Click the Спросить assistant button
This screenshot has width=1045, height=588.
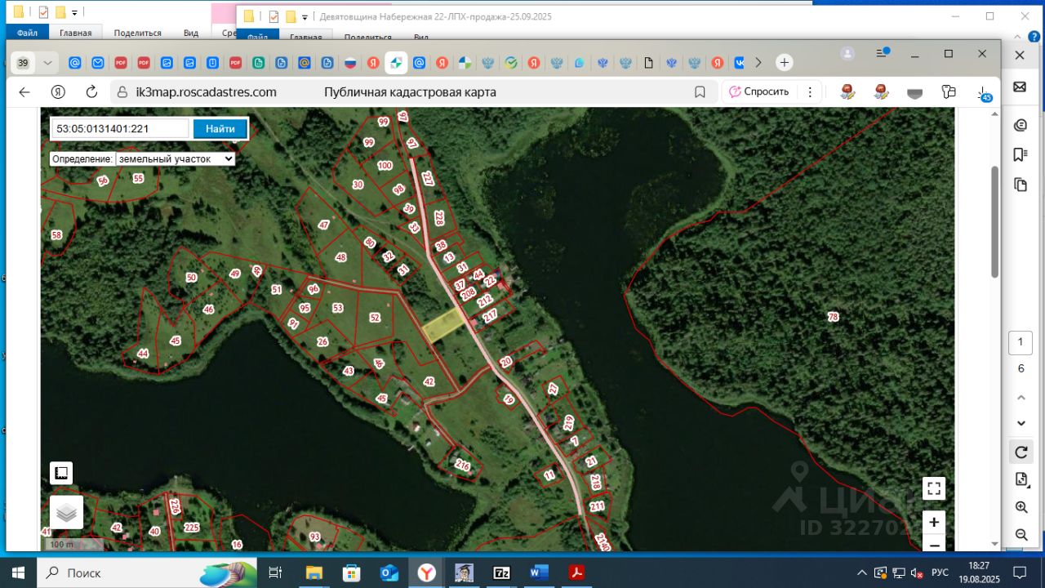759,91
